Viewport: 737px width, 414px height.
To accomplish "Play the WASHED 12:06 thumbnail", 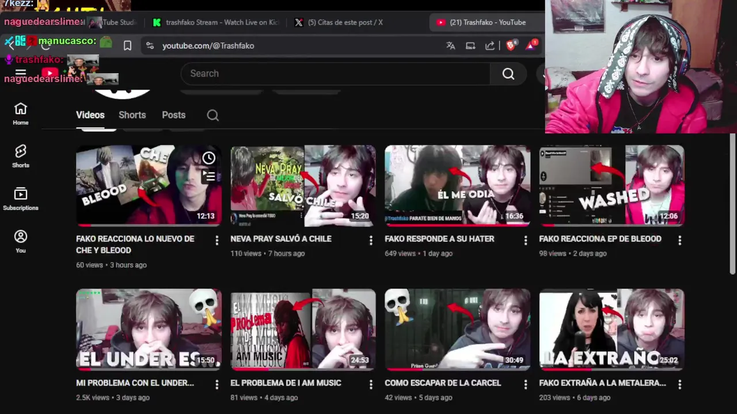I will point(611,185).
